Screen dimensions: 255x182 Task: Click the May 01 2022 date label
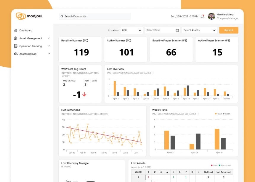pos(69,81)
